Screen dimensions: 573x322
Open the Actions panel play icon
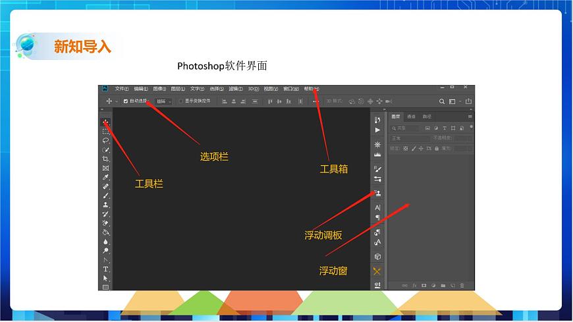[377, 130]
